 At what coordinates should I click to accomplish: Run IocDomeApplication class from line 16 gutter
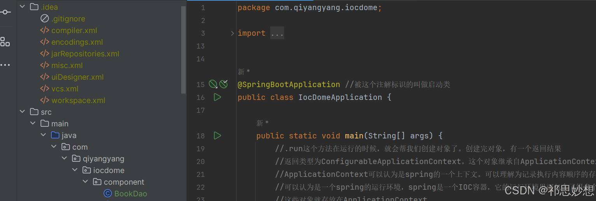(x=217, y=97)
